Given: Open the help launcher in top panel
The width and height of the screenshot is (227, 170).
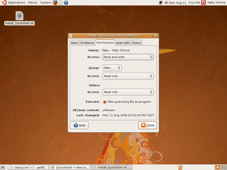Looking at the screenshot, I should pos(66,3).
